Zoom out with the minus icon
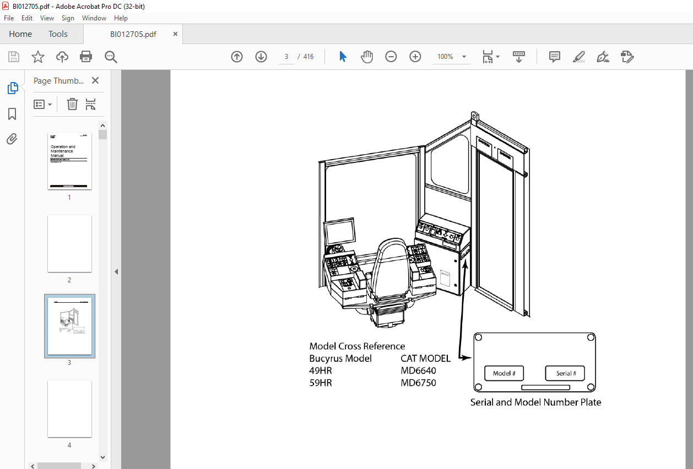 [391, 57]
